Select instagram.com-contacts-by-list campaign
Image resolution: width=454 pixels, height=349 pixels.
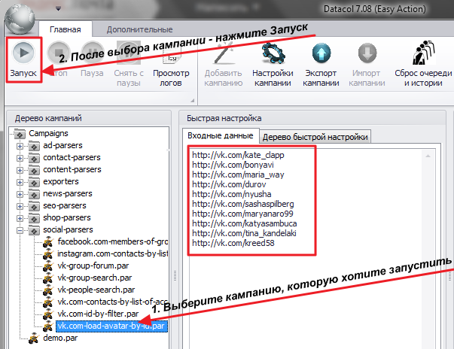tap(112, 253)
